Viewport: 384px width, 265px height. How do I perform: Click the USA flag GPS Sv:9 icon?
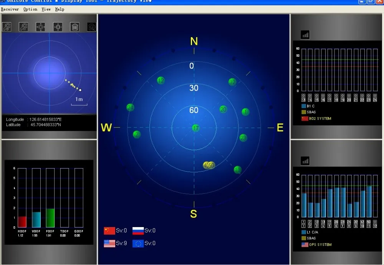coord(109,243)
